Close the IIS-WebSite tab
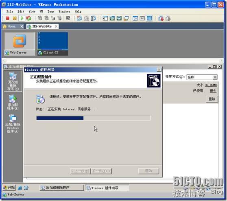The height and width of the screenshot is (201, 227). click(56, 26)
